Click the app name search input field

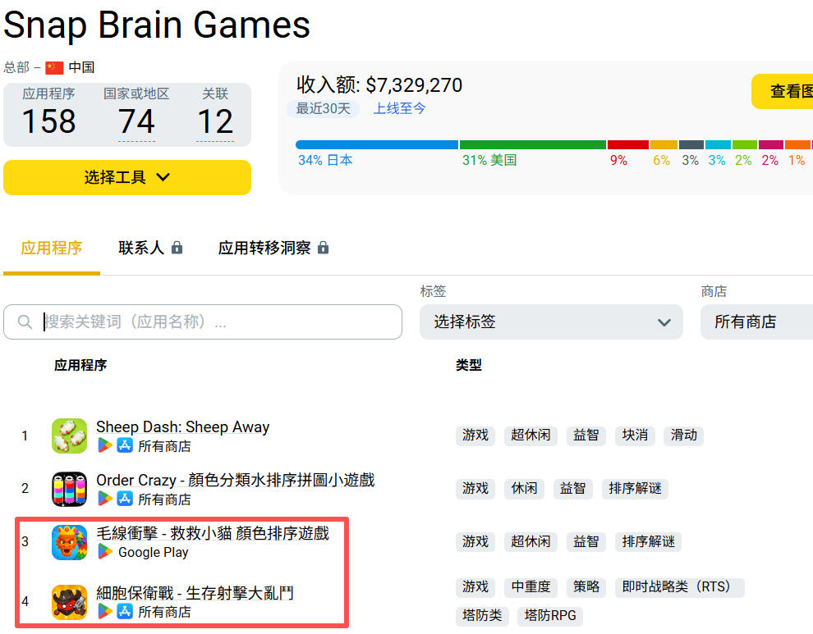coord(205,322)
